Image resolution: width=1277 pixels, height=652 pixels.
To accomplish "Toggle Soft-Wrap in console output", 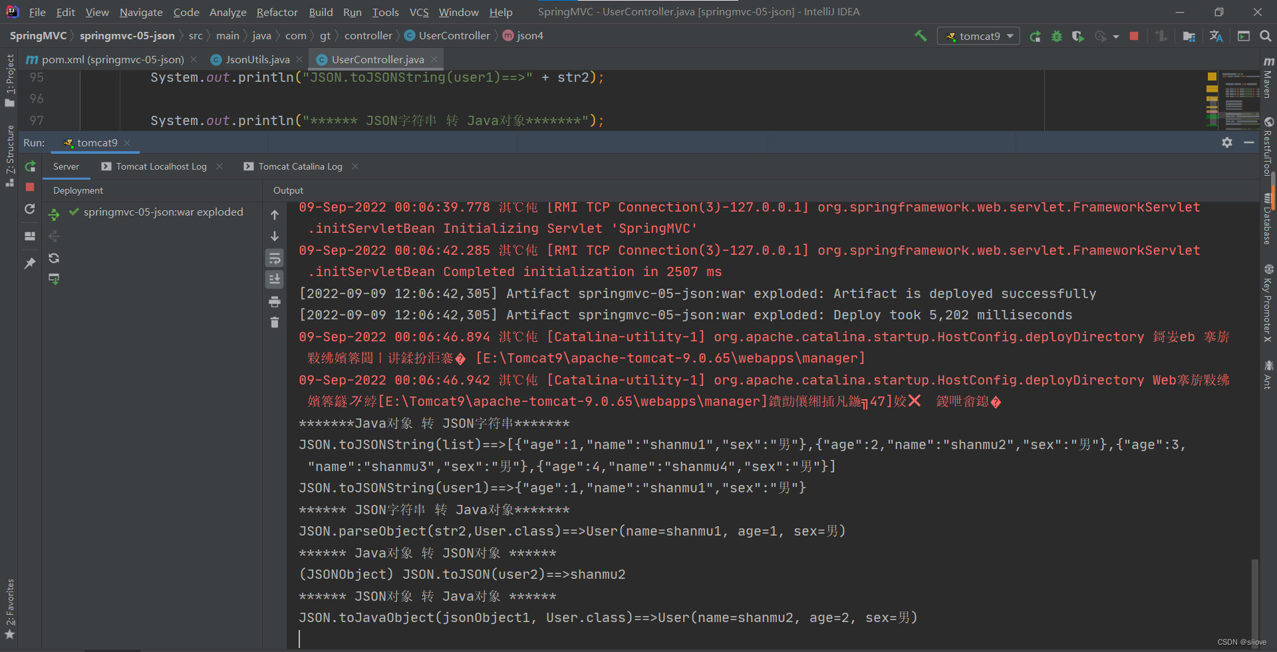I will [x=275, y=258].
